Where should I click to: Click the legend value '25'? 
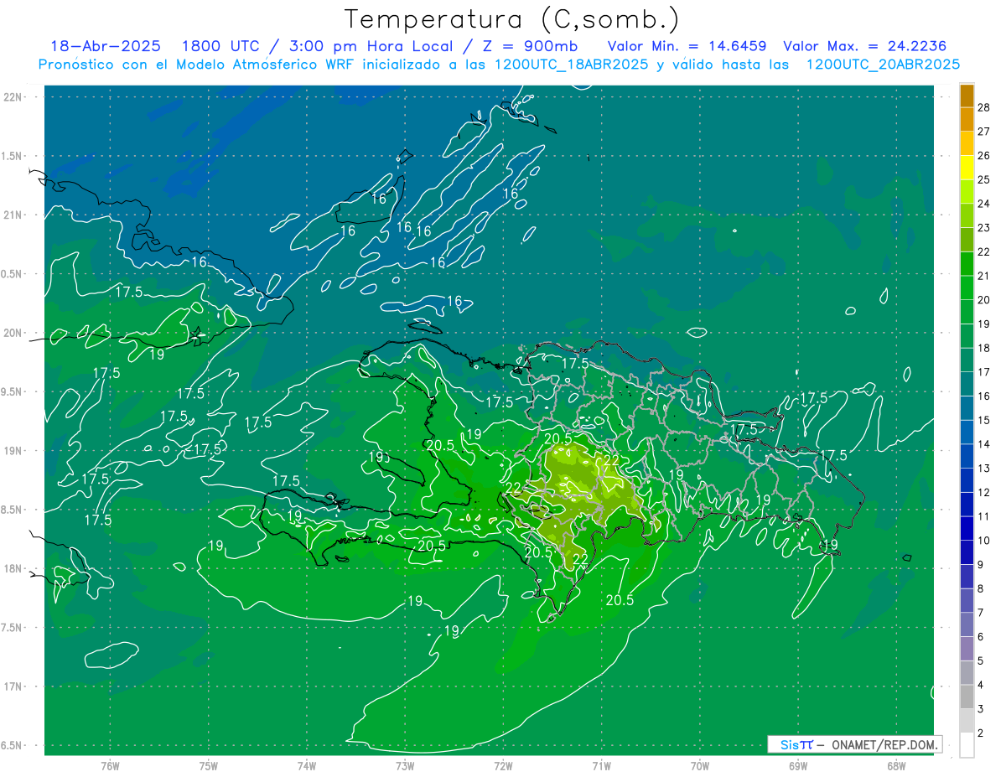[983, 180]
